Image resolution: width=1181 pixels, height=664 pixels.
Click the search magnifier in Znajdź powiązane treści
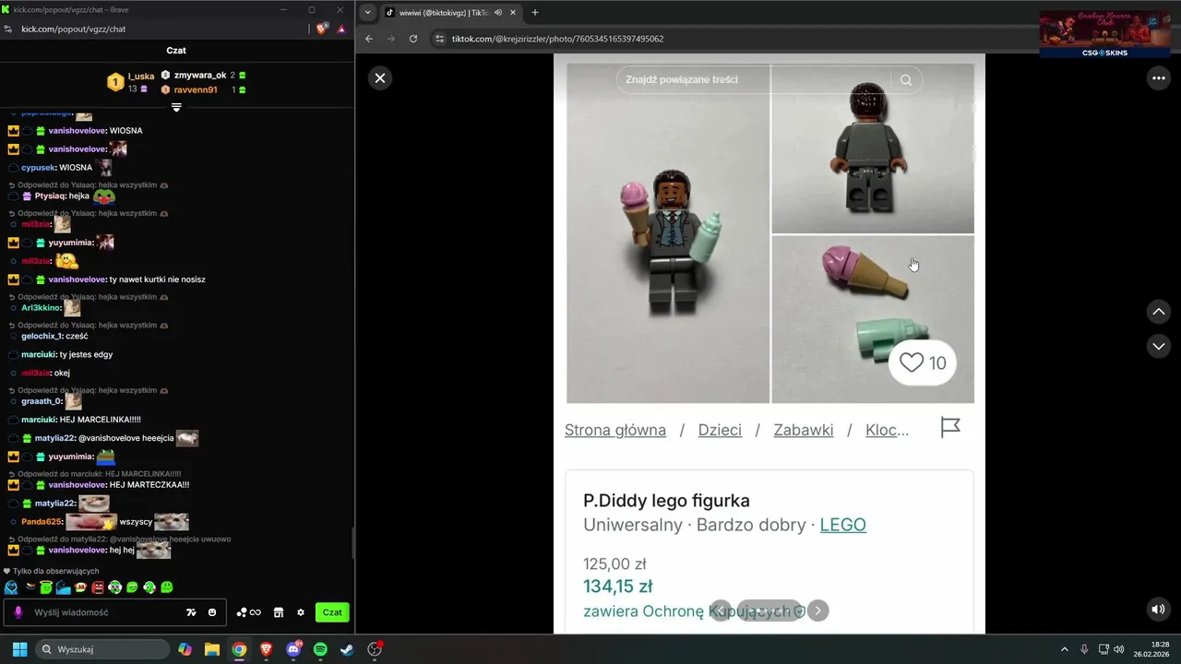tap(906, 80)
